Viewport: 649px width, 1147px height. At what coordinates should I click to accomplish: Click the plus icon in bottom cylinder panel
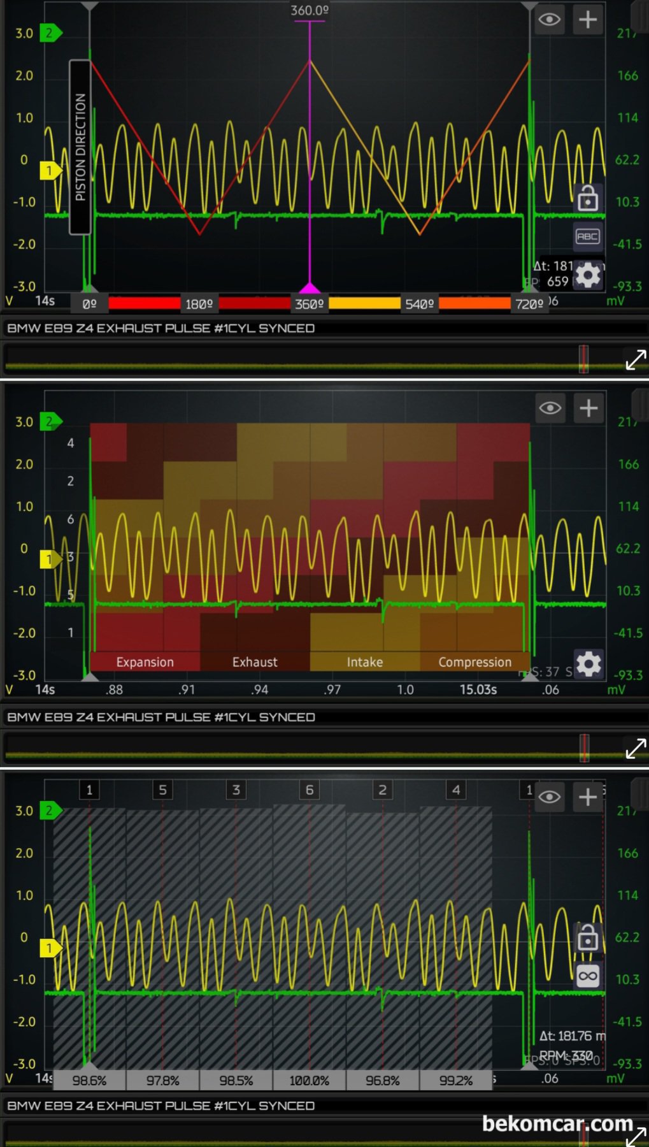click(x=587, y=797)
